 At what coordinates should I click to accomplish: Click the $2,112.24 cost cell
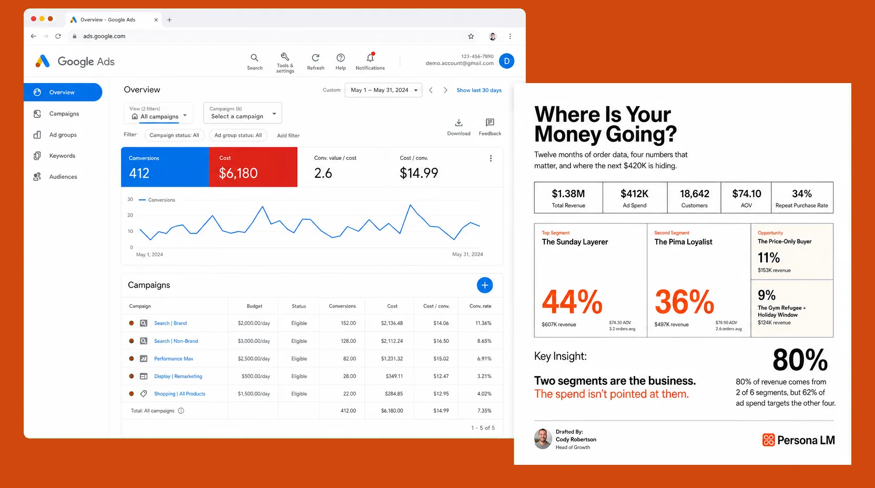coord(392,341)
